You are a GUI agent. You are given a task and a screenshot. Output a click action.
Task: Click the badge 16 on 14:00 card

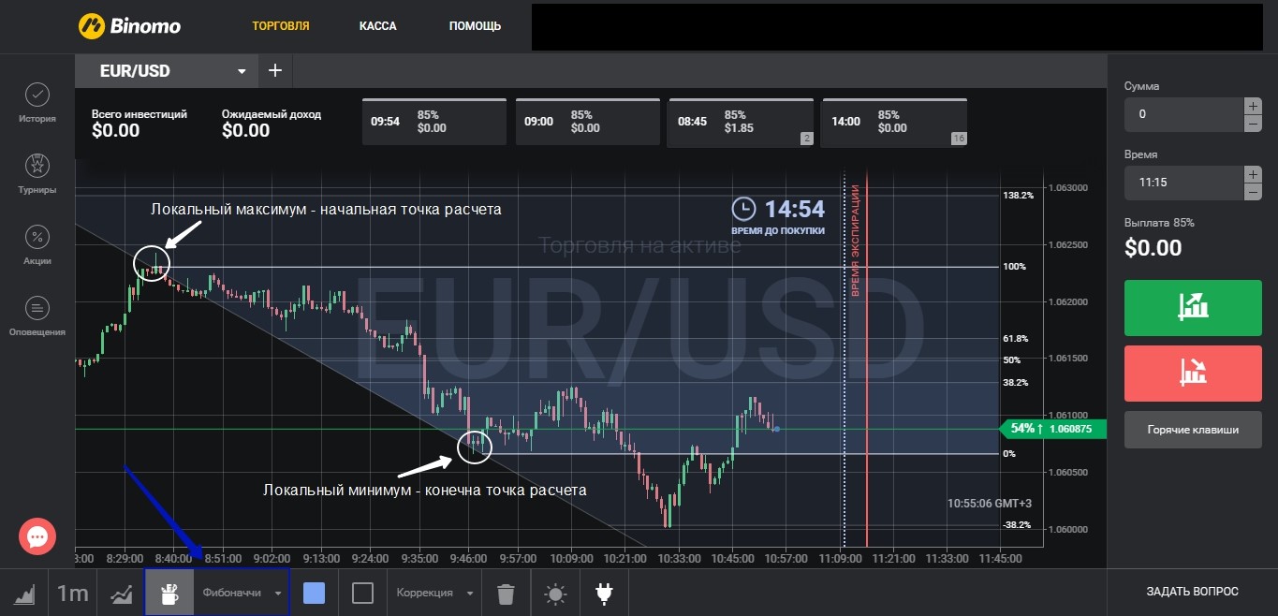point(958,139)
